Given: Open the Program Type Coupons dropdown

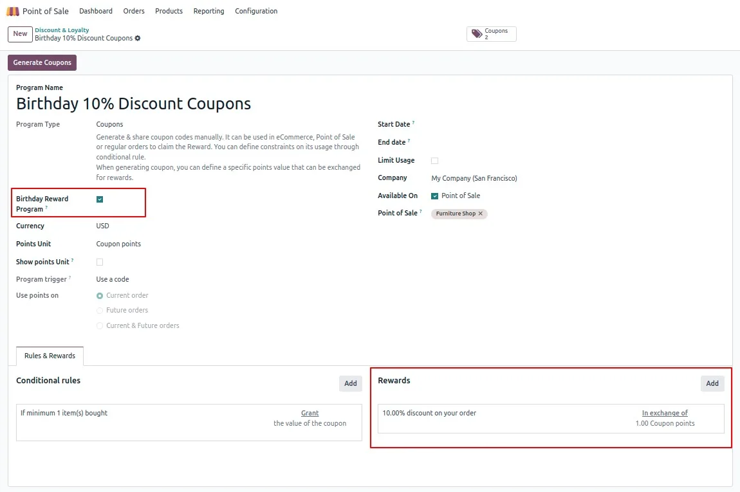Looking at the screenshot, I should point(109,125).
